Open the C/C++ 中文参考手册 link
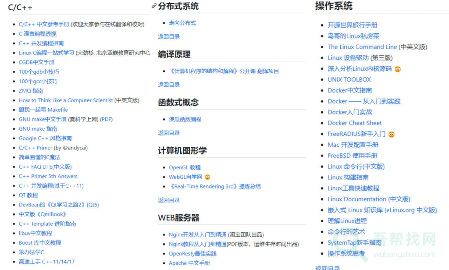This screenshot has height=270, width=449. click(x=44, y=24)
